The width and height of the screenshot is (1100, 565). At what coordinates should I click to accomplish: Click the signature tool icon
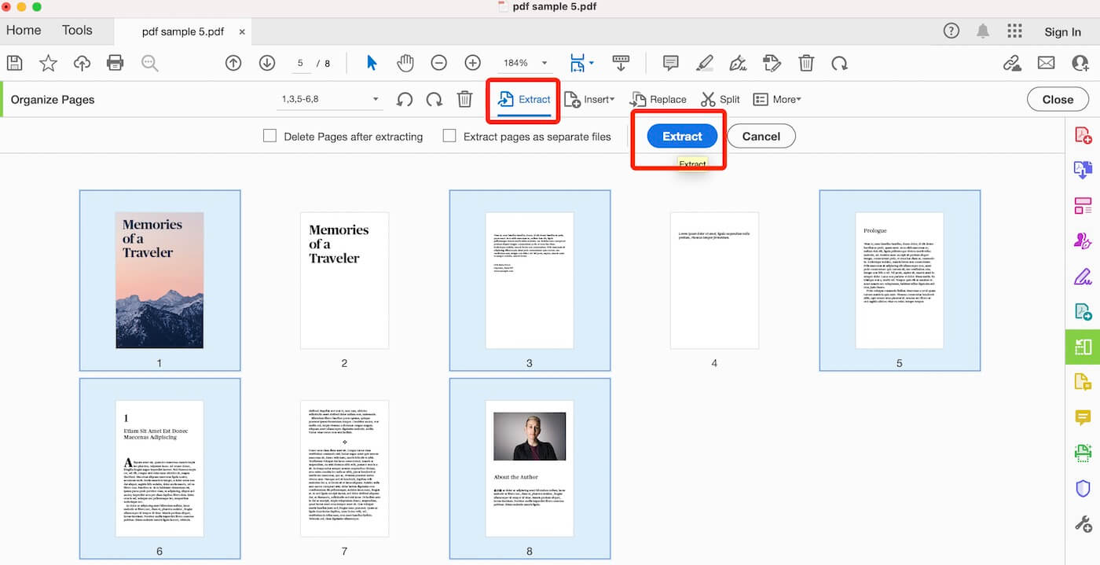click(737, 63)
